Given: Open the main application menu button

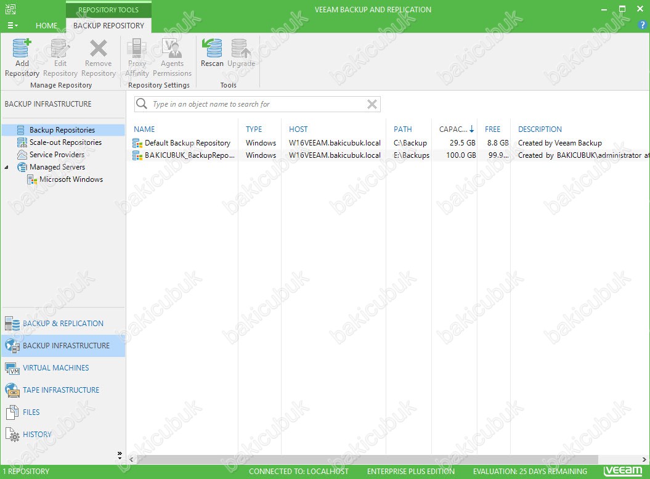Looking at the screenshot, I should tap(12, 26).
